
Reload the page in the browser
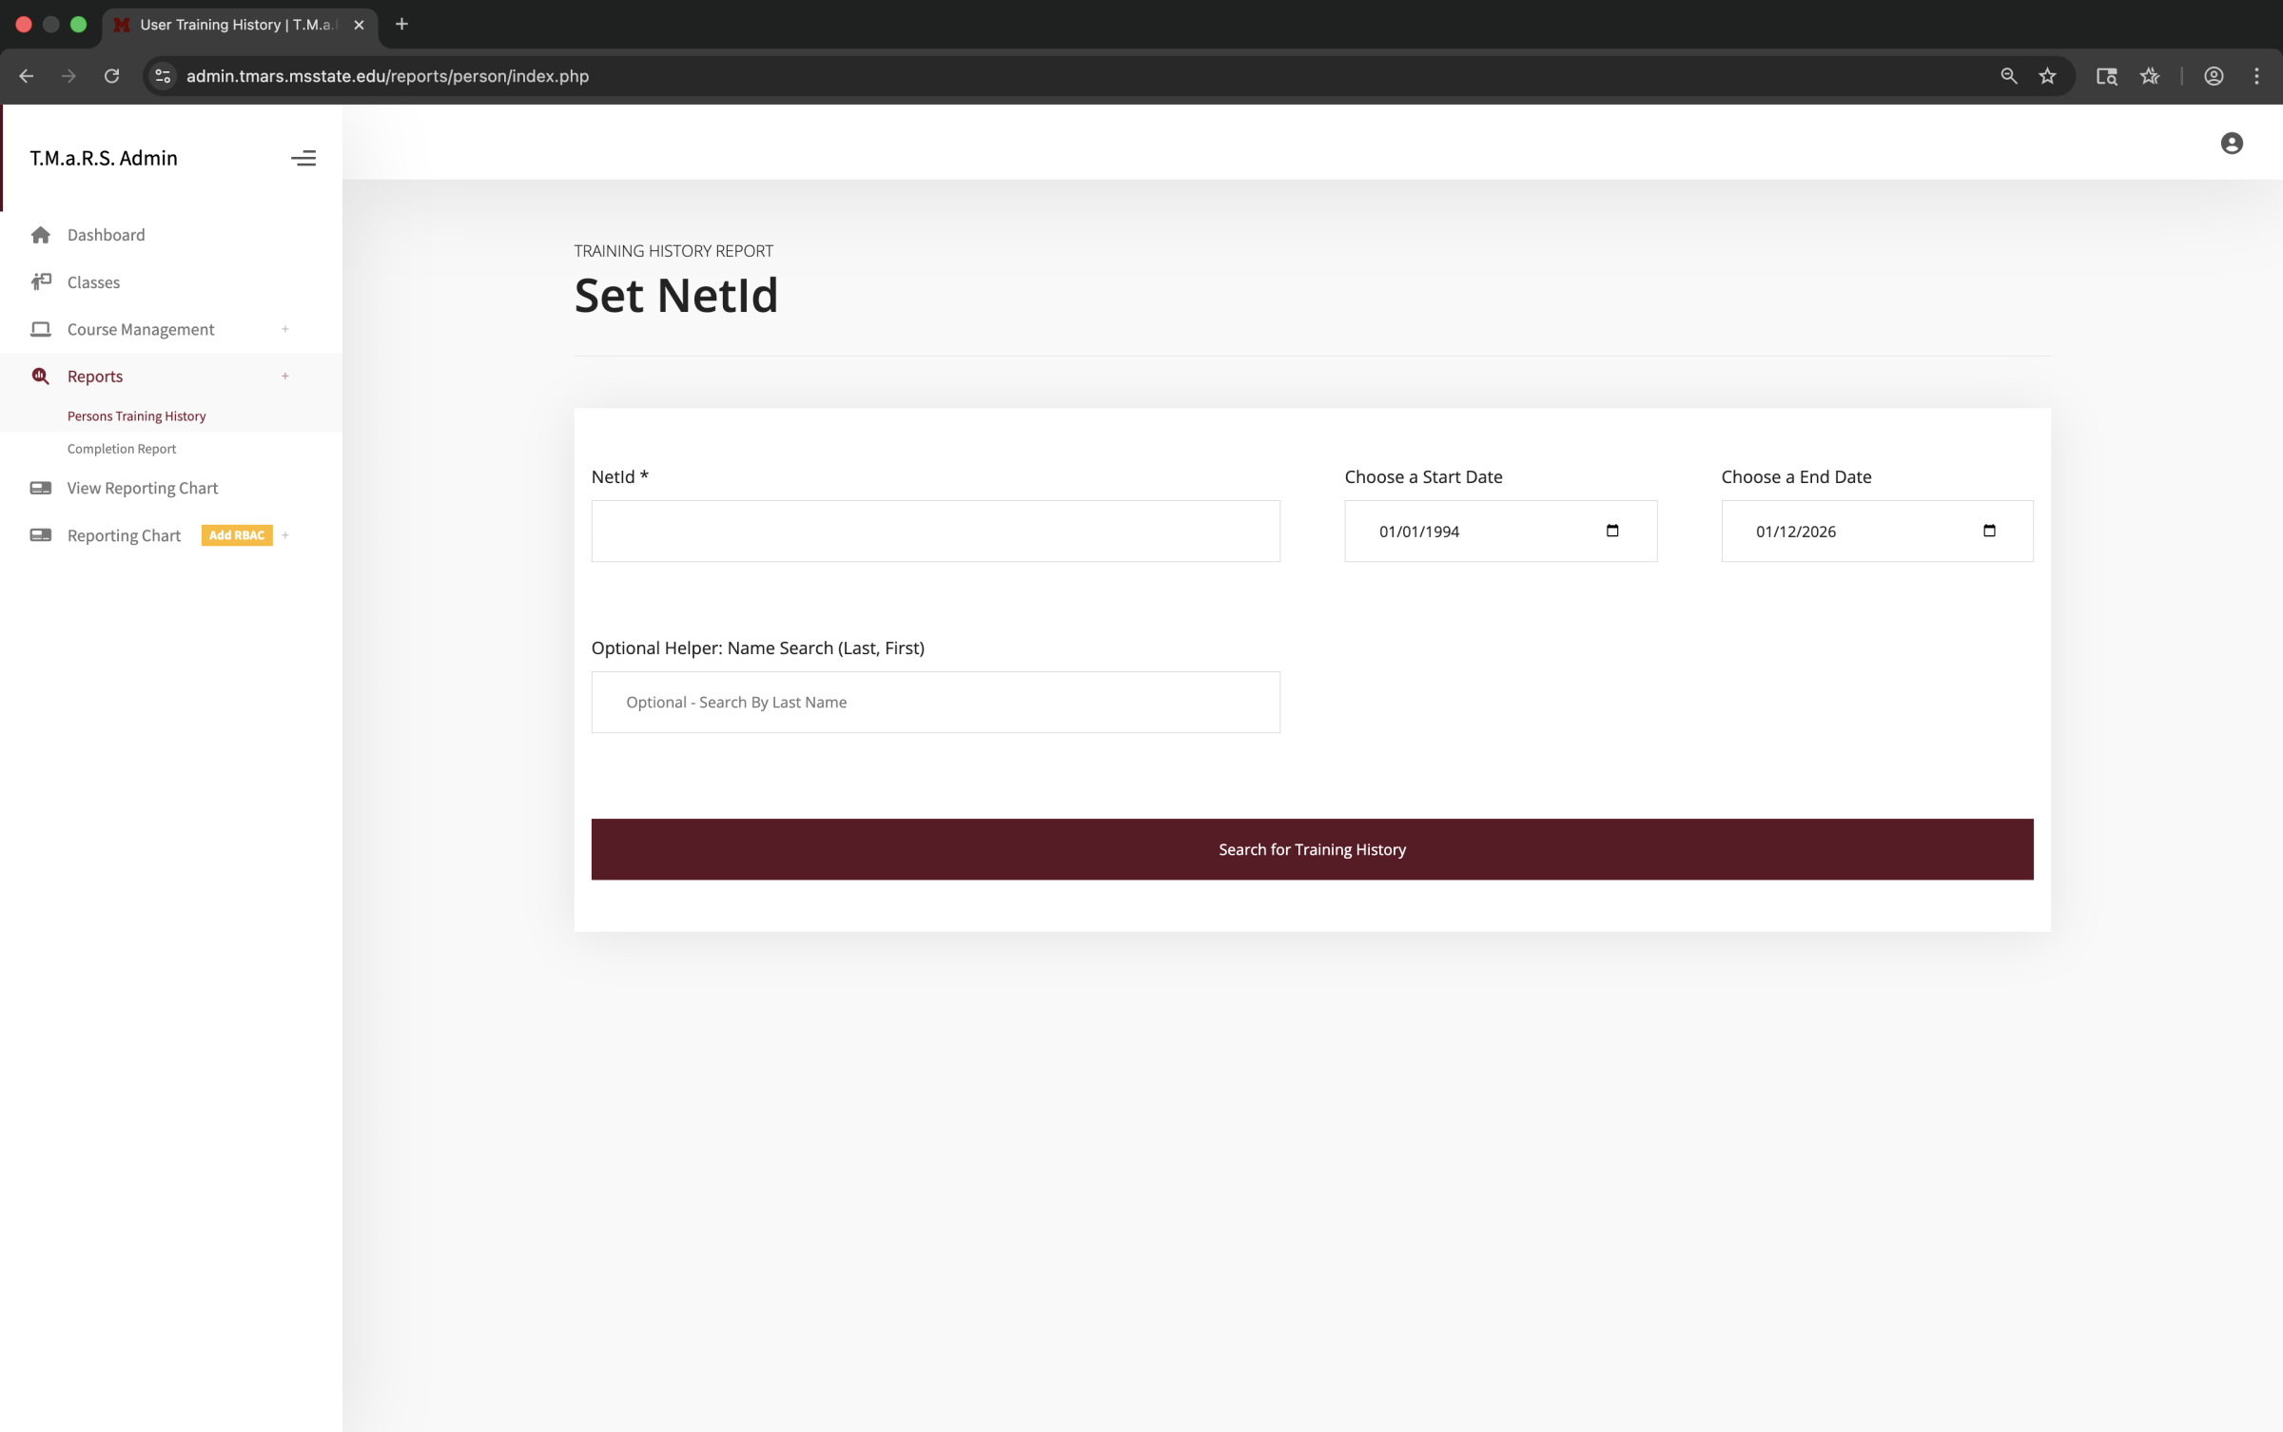pos(111,76)
